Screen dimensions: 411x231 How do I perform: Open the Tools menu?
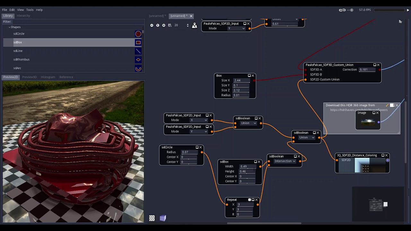pos(30,10)
